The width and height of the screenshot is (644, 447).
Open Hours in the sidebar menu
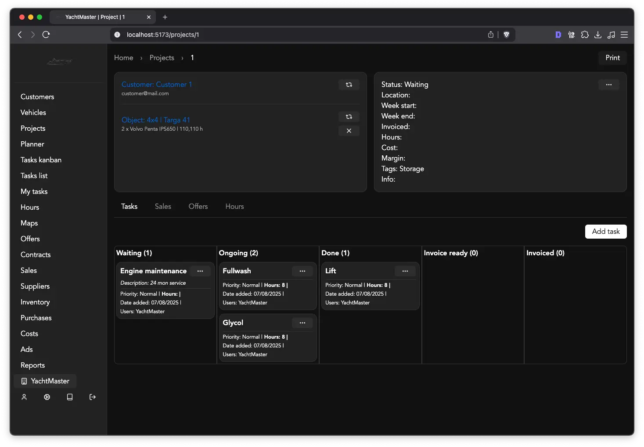tap(30, 207)
